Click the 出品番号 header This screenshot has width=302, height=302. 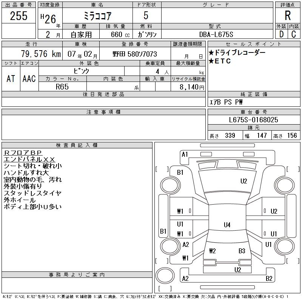tap(18, 5)
